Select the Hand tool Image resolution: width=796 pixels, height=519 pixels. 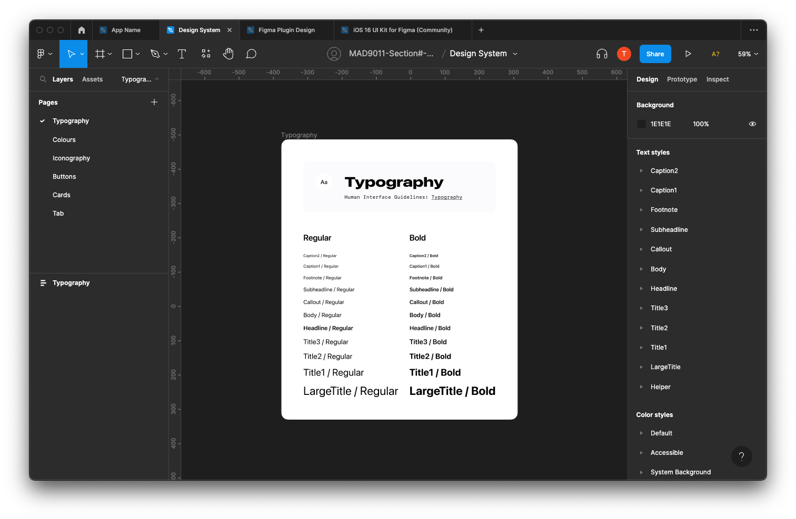coord(228,54)
